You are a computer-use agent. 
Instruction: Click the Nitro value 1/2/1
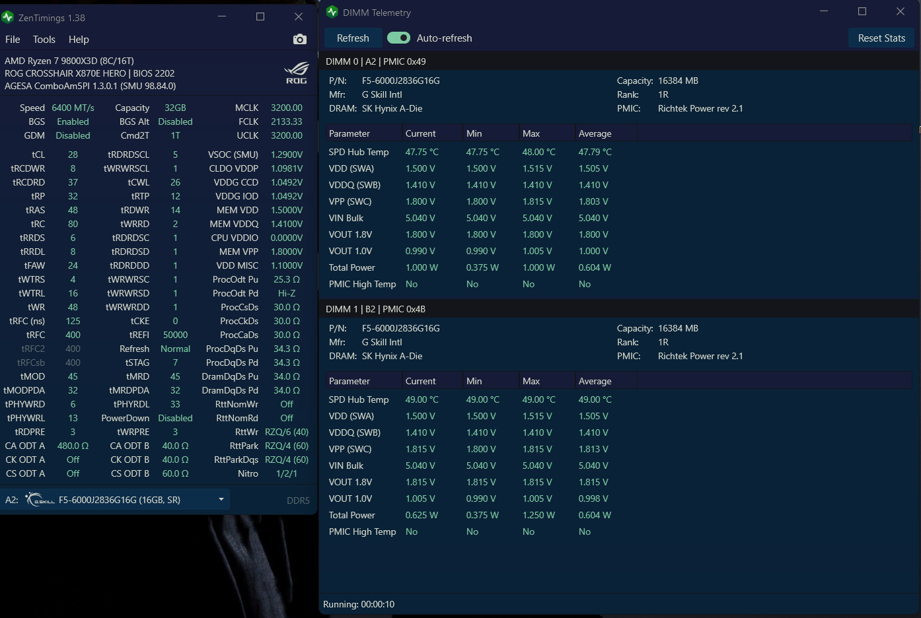pyautogui.click(x=287, y=473)
